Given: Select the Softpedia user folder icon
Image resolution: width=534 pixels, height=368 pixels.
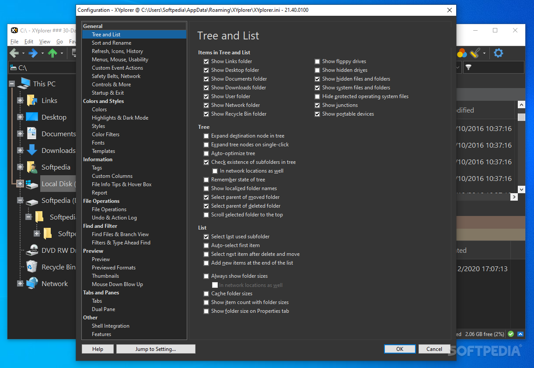Looking at the screenshot, I should 32,167.
